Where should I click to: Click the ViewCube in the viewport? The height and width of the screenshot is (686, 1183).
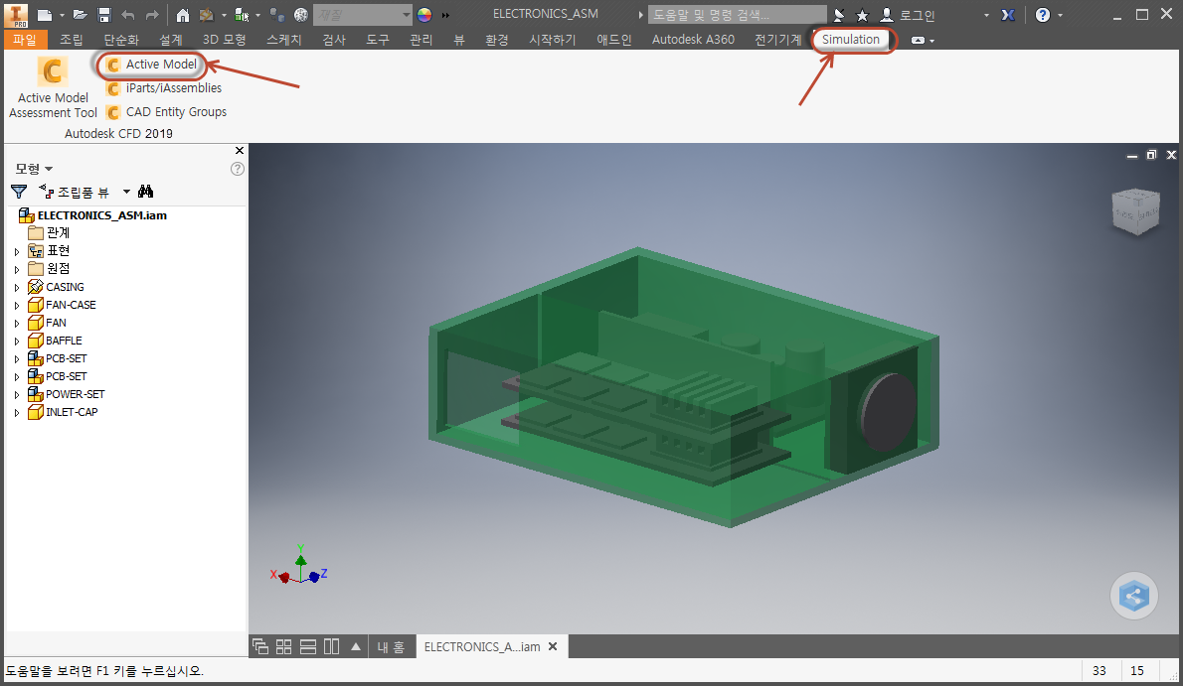point(1135,211)
